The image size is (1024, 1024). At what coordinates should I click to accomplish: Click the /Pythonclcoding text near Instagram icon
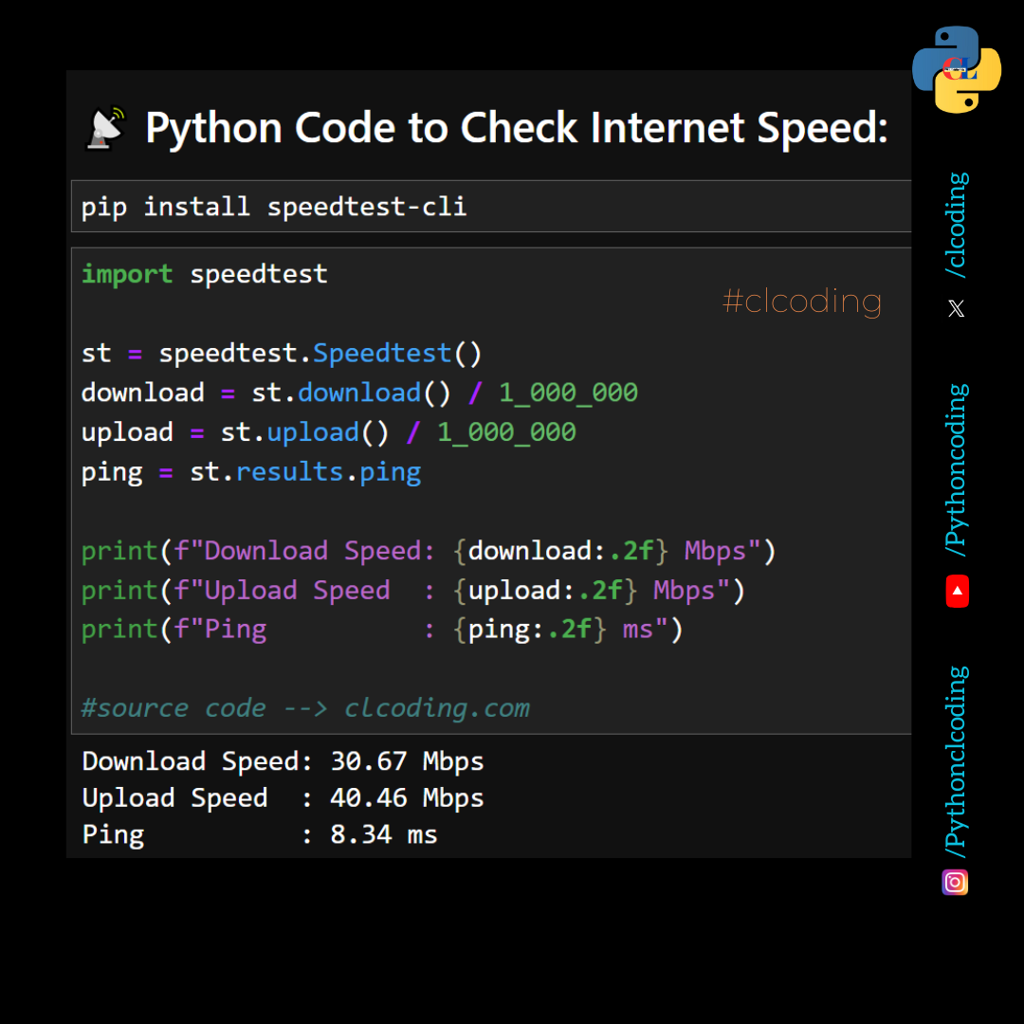(957, 759)
